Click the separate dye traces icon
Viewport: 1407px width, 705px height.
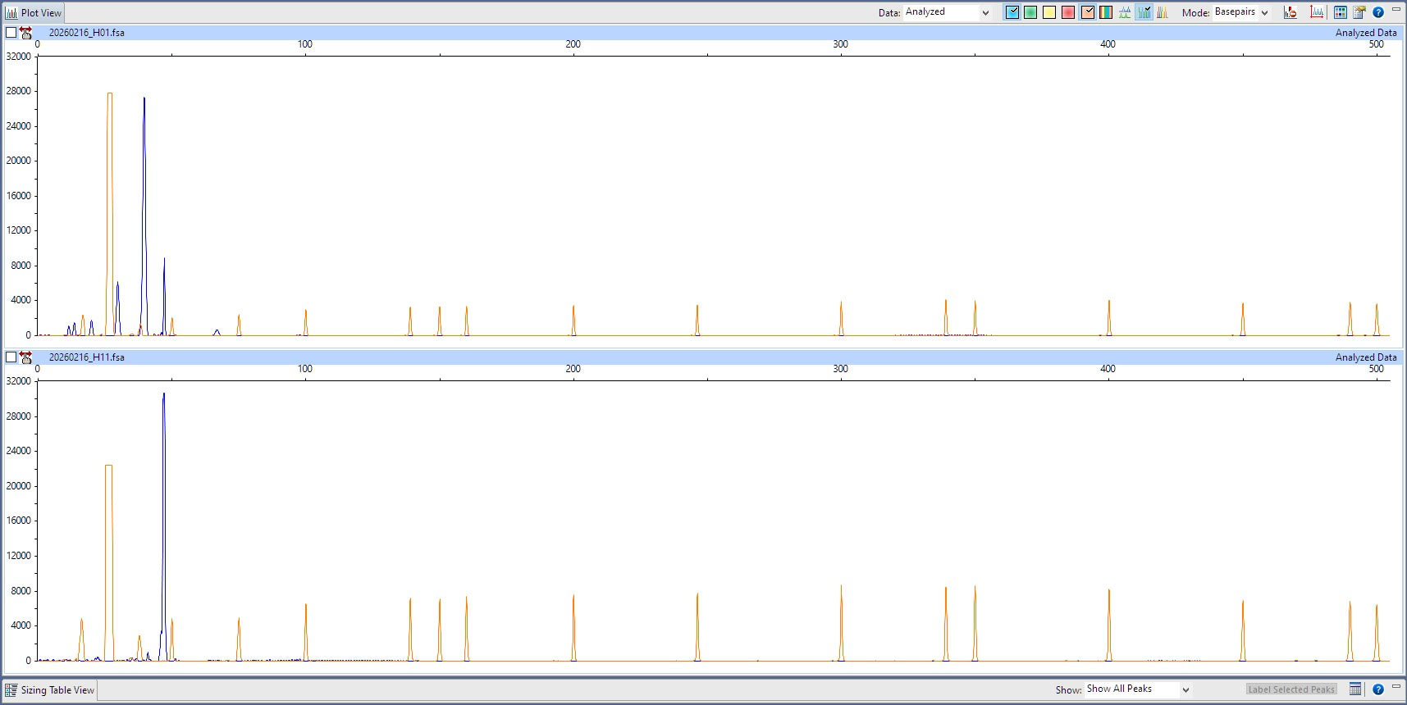pos(1125,12)
